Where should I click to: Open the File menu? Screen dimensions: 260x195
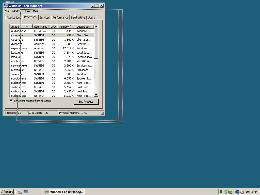7,11
